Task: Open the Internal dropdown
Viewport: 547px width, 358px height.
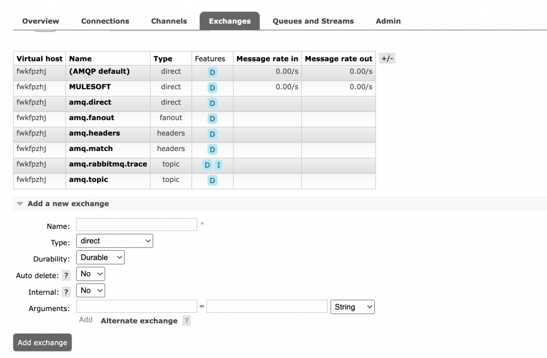Action: 90,290
